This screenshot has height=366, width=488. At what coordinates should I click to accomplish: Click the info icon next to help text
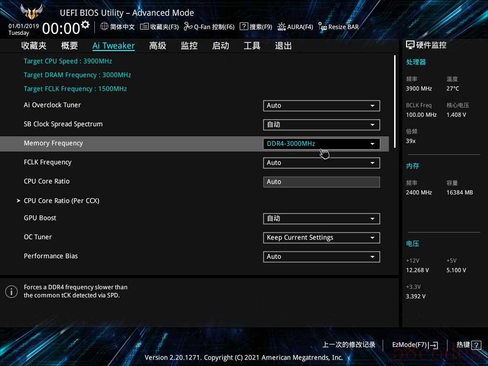(11, 292)
